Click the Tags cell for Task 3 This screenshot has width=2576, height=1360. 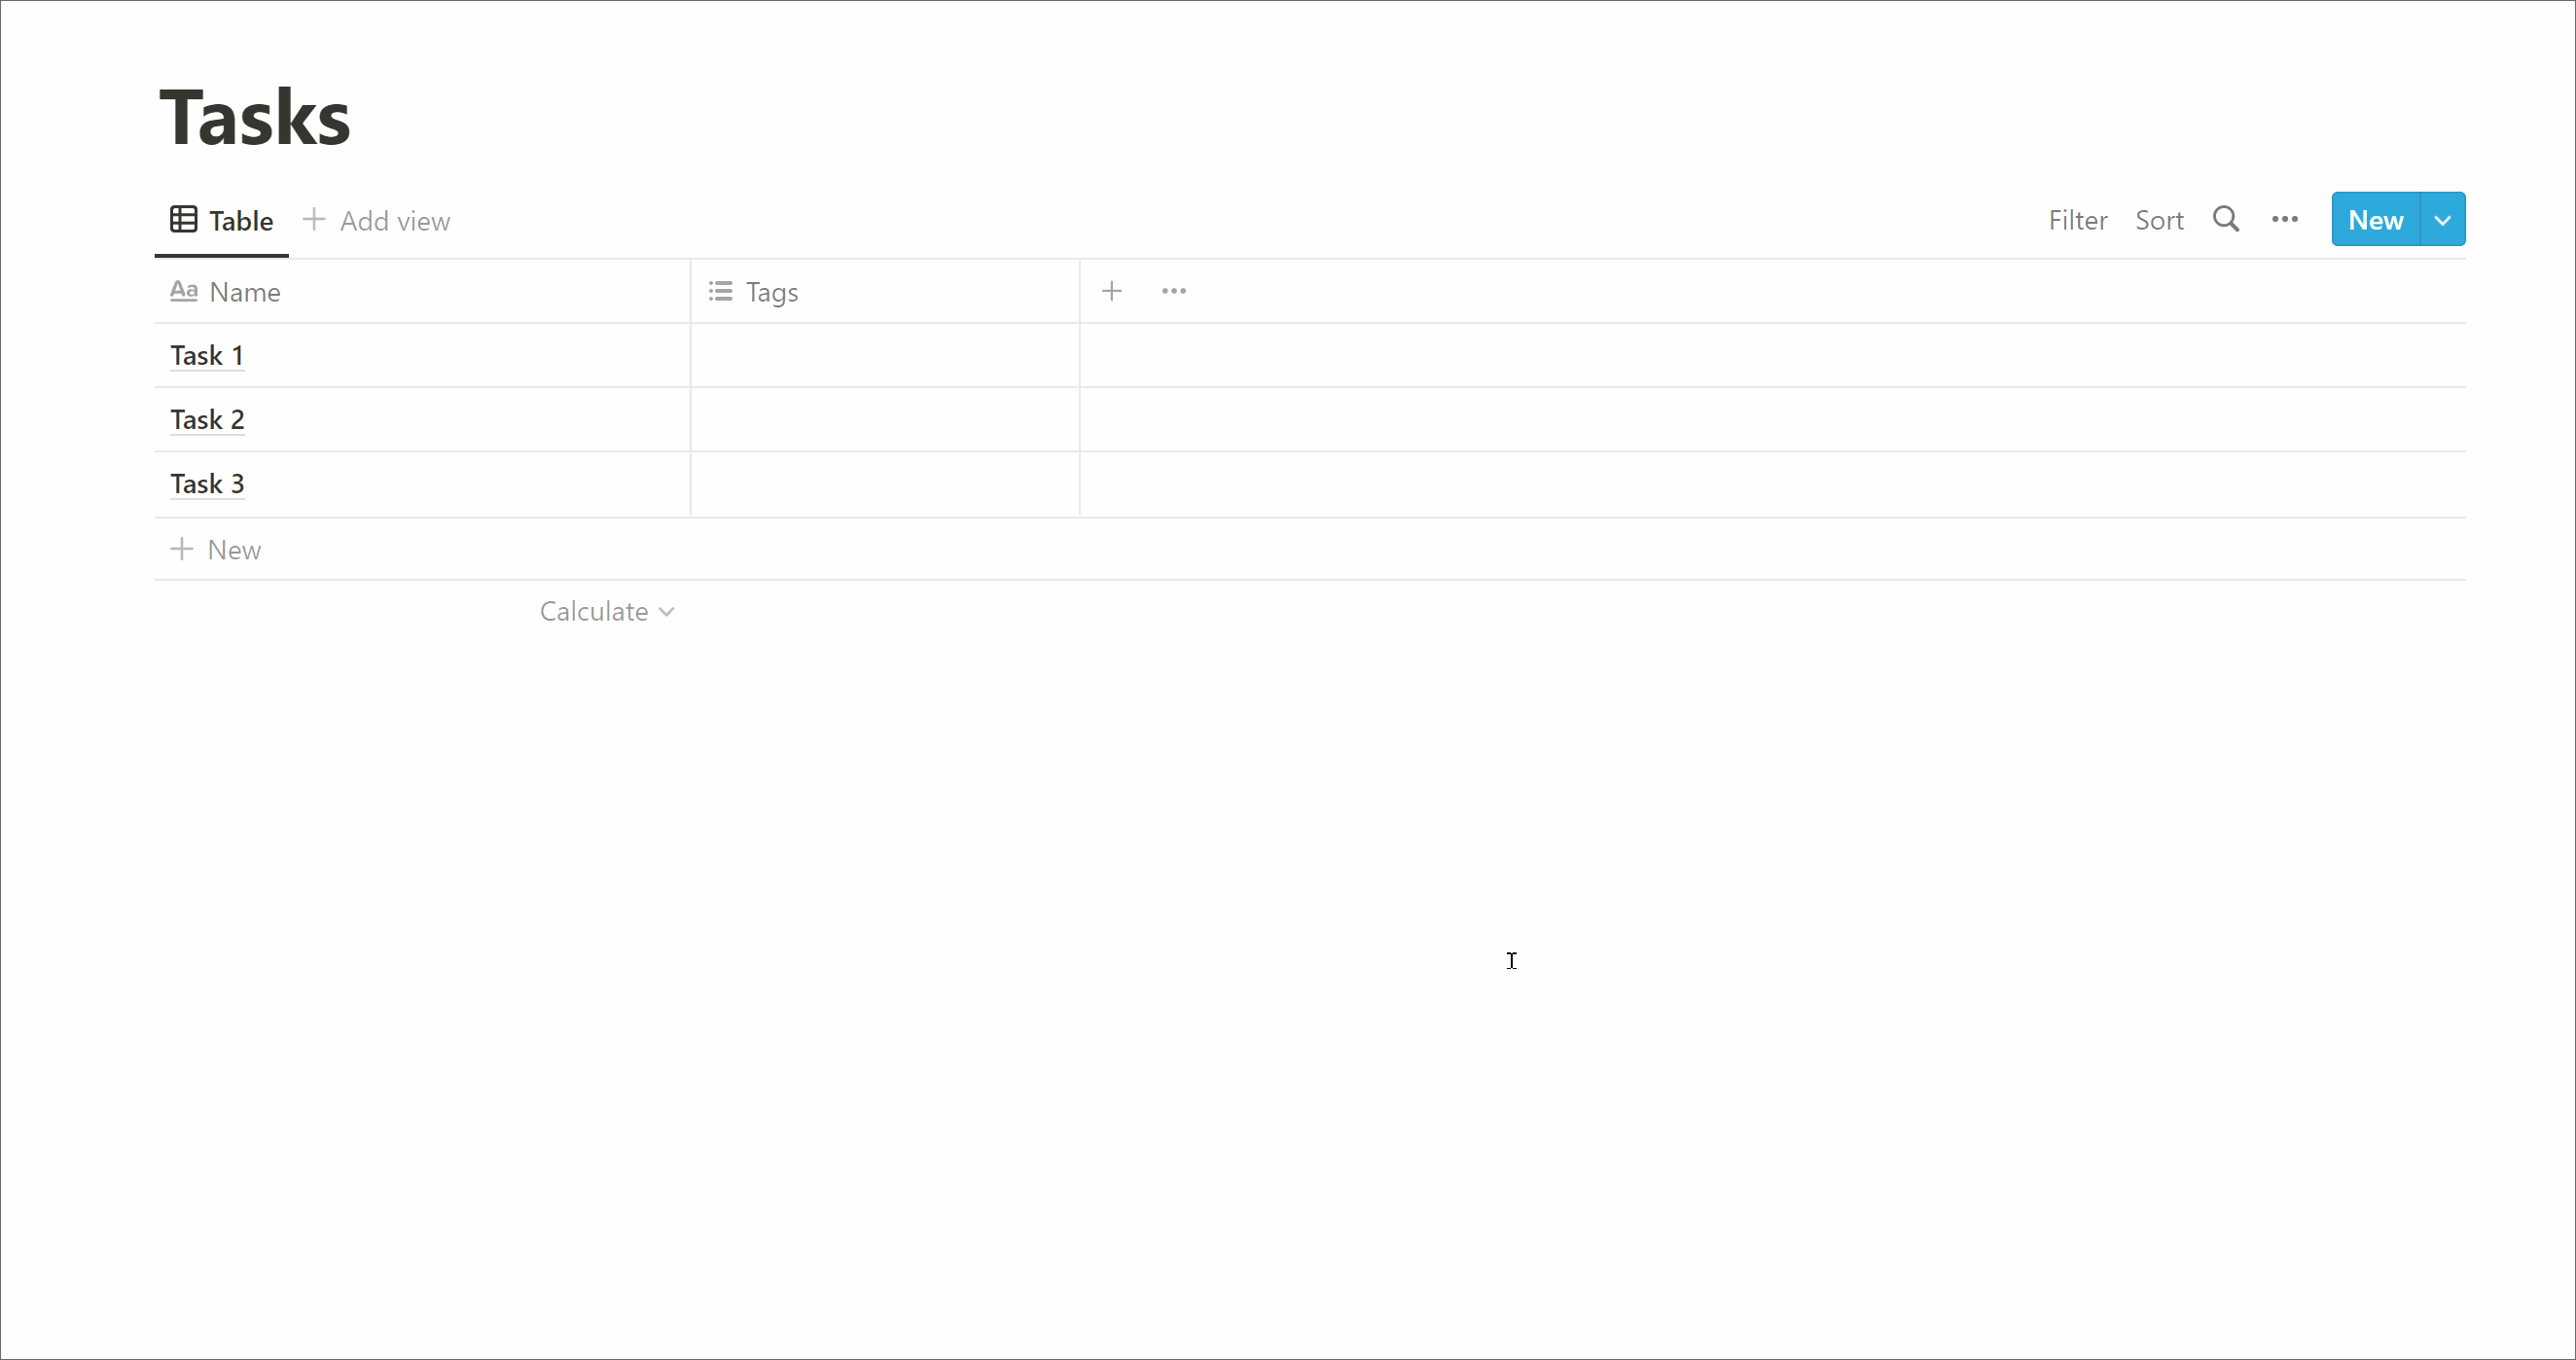tap(884, 483)
